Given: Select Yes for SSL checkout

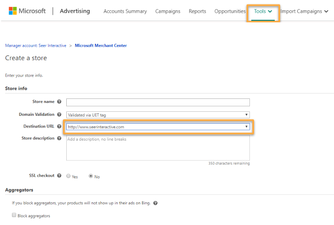Looking at the screenshot, I should tap(69, 176).
